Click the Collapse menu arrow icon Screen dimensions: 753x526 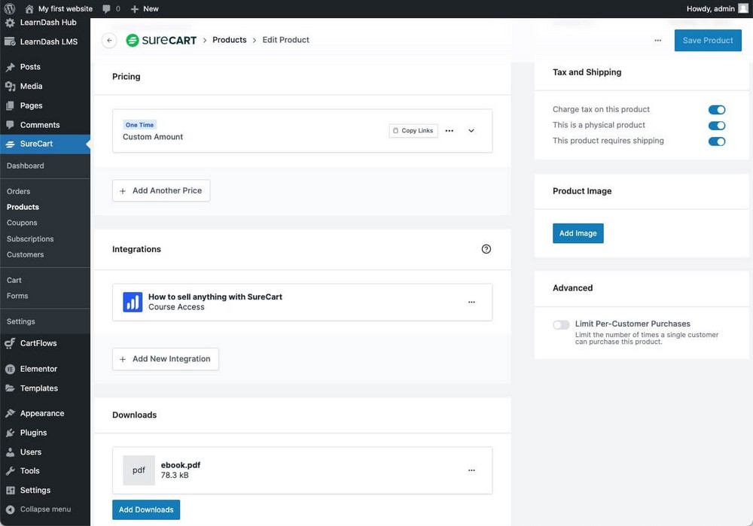coord(10,509)
